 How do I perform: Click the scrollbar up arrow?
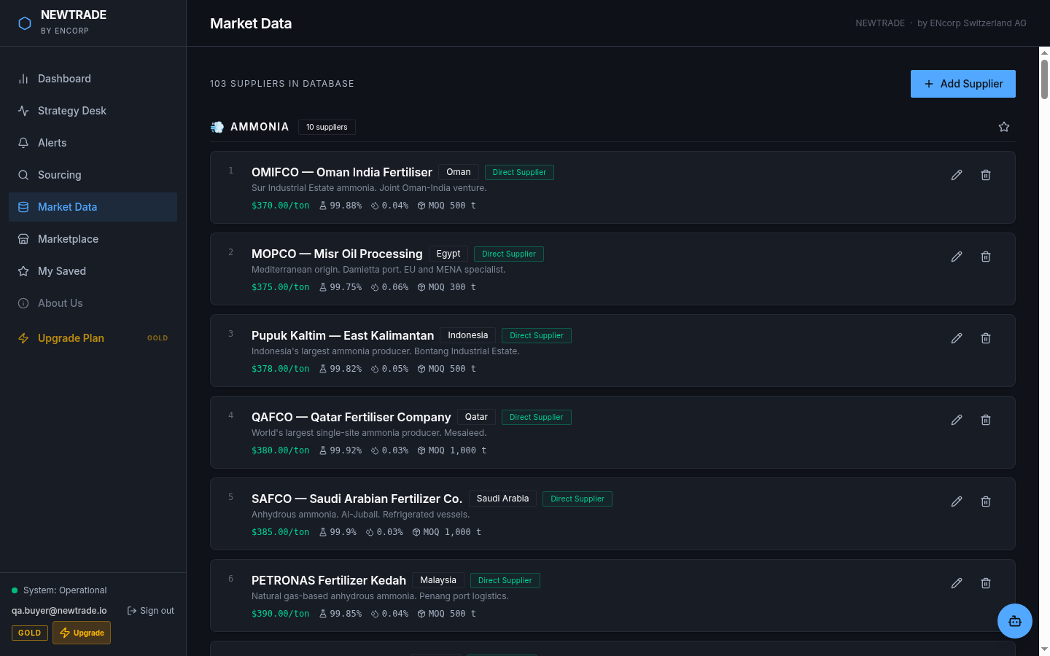pyautogui.click(x=1044, y=52)
